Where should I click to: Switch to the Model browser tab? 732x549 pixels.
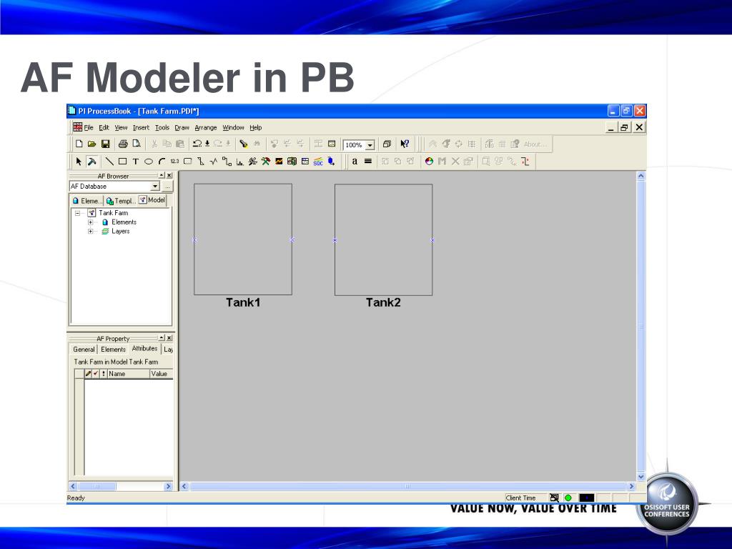(152, 200)
